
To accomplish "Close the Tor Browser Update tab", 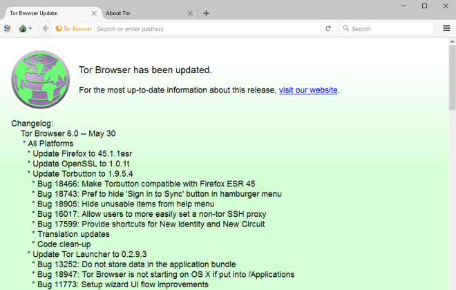I will tap(94, 13).
